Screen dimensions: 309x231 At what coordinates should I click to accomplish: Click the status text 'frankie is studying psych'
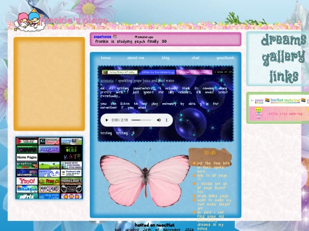131,42
